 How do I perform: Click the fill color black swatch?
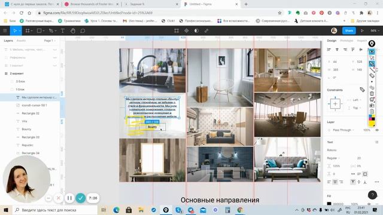click(x=329, y=204)
